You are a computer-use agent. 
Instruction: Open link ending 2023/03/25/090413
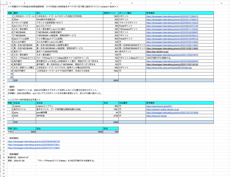(172, 36)
